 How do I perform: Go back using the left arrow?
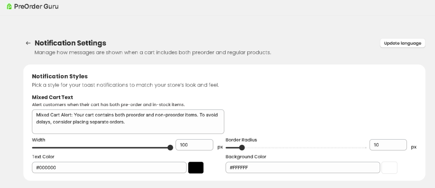click(x=28, y=43)
